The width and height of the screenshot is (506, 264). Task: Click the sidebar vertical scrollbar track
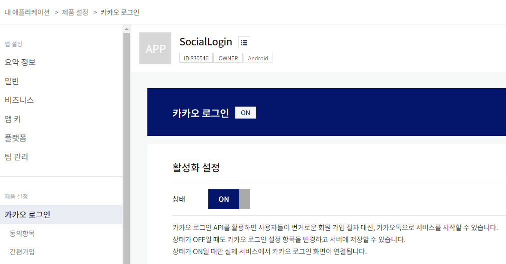click(x=126, y=148)
